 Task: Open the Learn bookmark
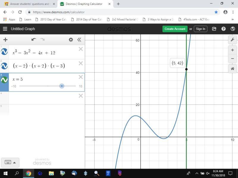point(25,19)
